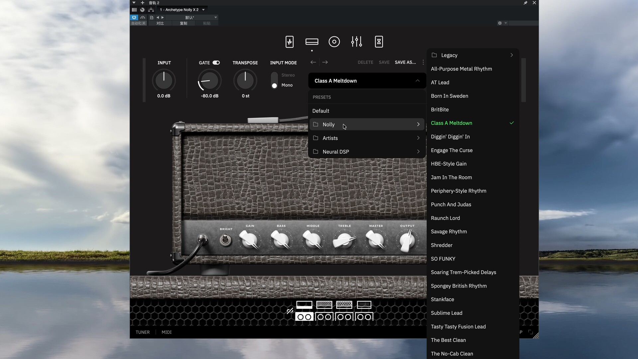Open the plugin settings gear menu
The width and height of the screenshot is (638, 359).
coord(500,23)
